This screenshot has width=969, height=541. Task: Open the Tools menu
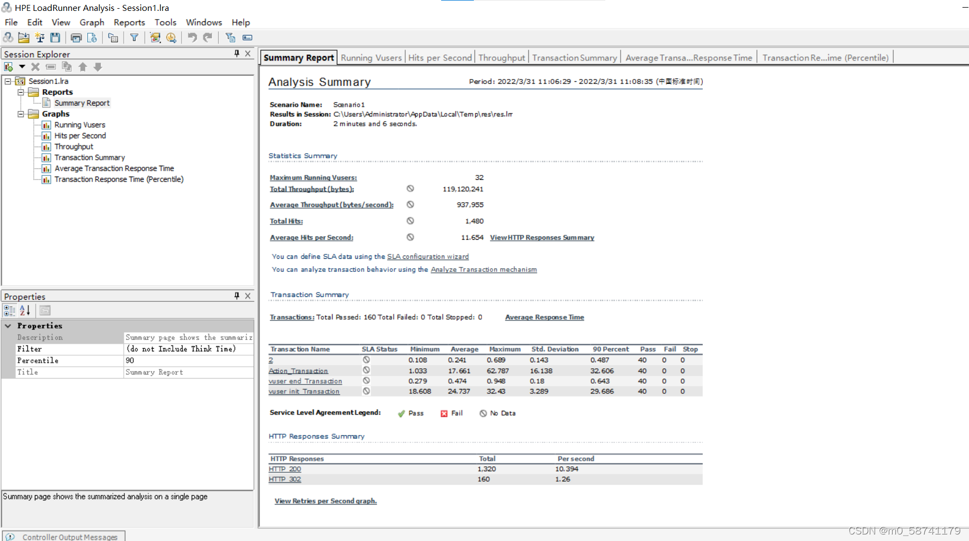click(165, 22)
